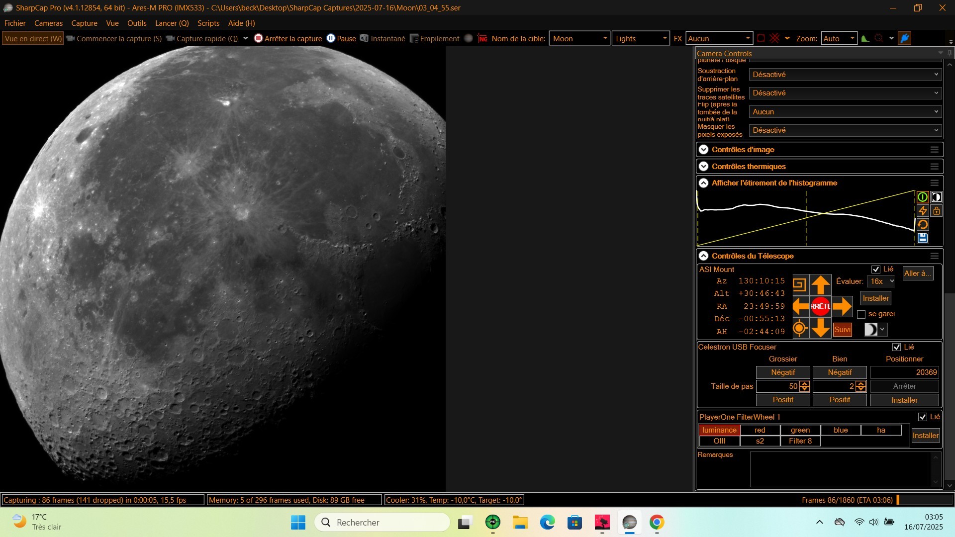The image size is (955, 537).
Task: Toggle the Suivi tracking button
Action: click(x=843, y=329)
